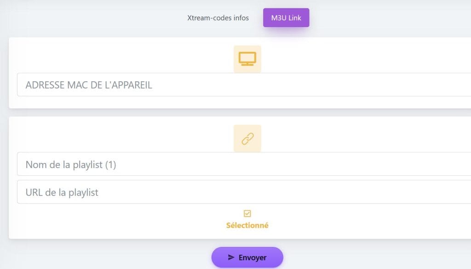Click the link icon in the playlist card
Image resolution: width=471 pixels, height=269 pixels.
247,138
